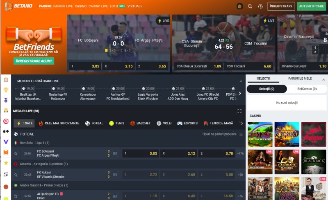
Task: Open upcoming Jong Ajax vs ADO Den Haag
Action: [178, 94]
